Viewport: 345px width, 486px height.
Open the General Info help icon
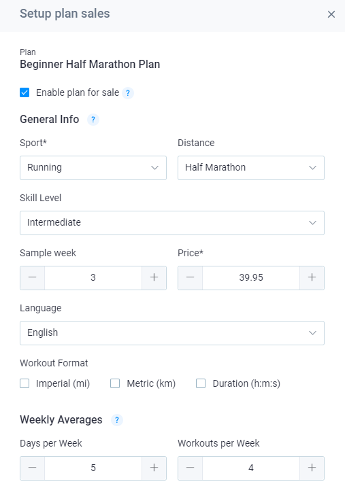(x=93, y=120)
